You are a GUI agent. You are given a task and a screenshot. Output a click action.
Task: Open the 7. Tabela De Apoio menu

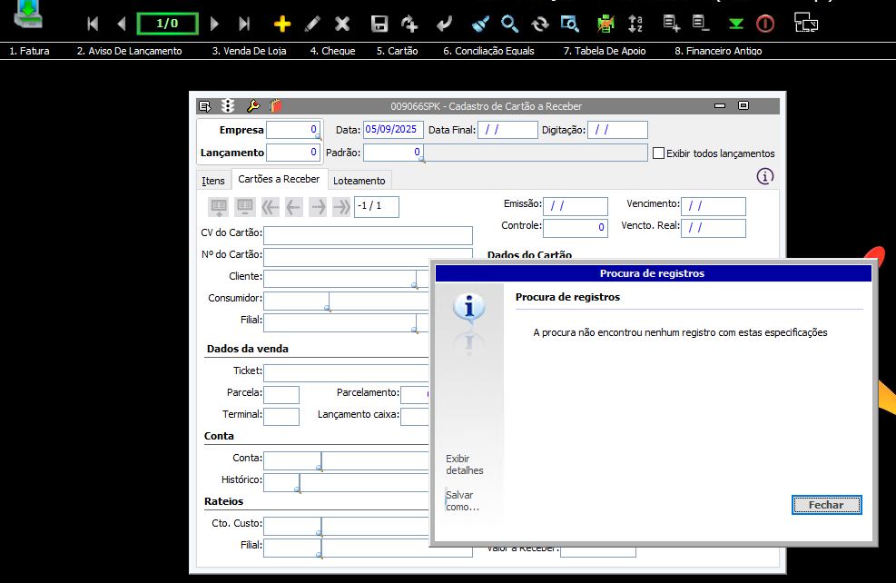coord(605,51)
